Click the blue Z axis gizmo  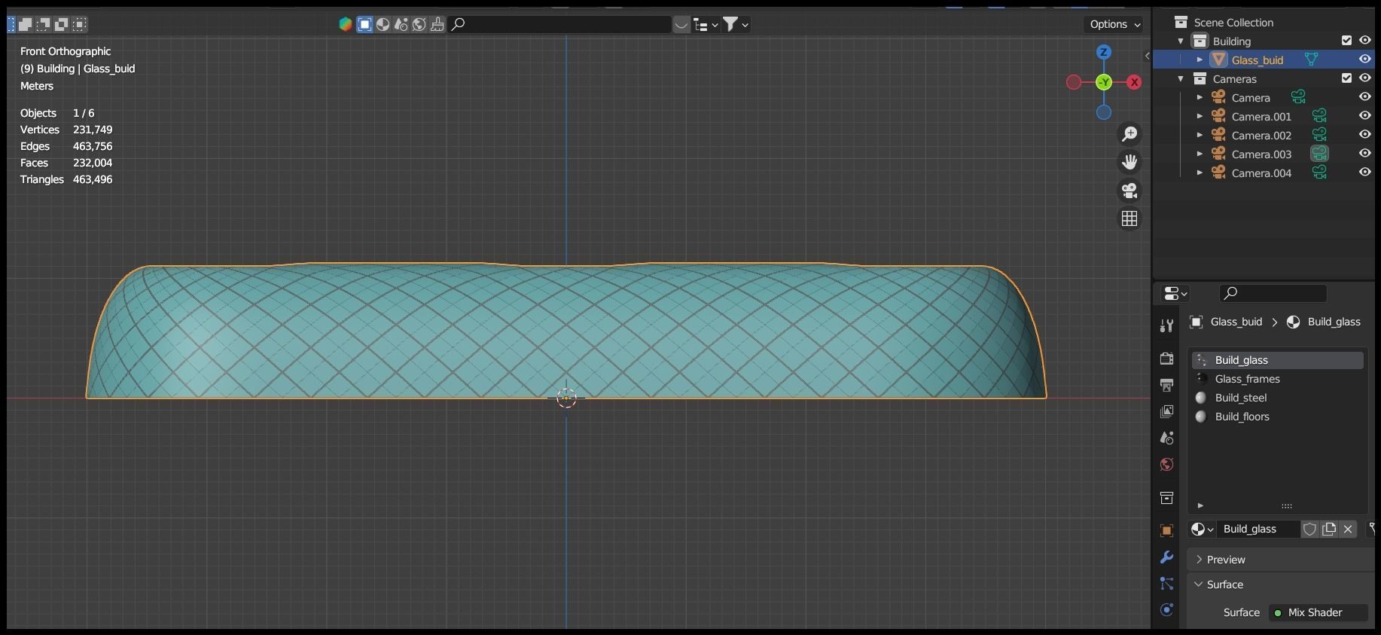[1104, 52]
